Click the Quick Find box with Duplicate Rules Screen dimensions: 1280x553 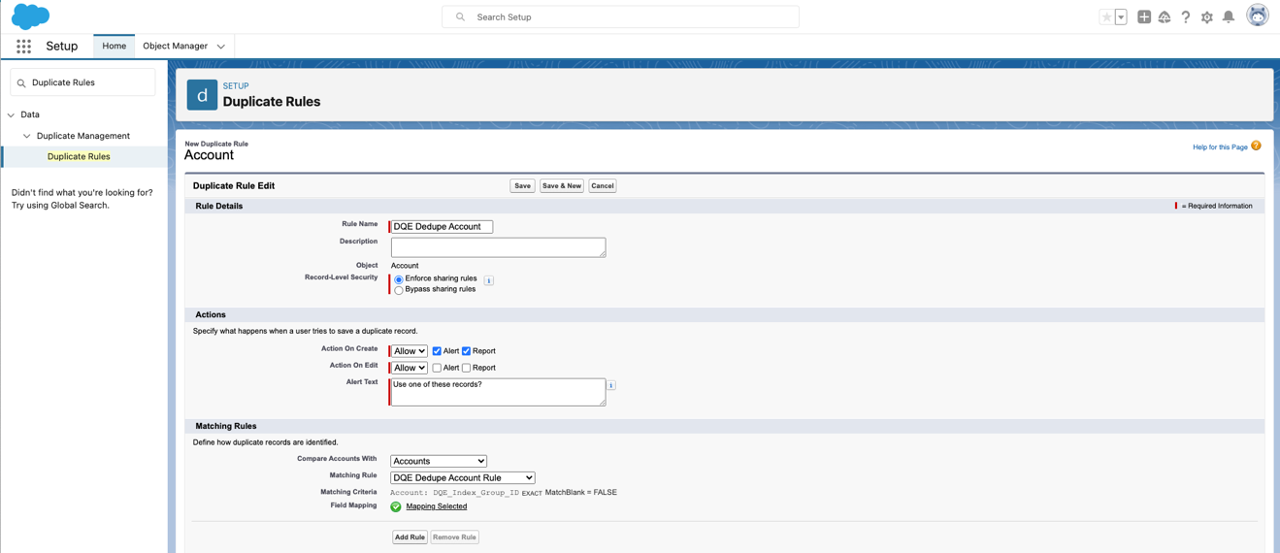(x=82, y=82)
